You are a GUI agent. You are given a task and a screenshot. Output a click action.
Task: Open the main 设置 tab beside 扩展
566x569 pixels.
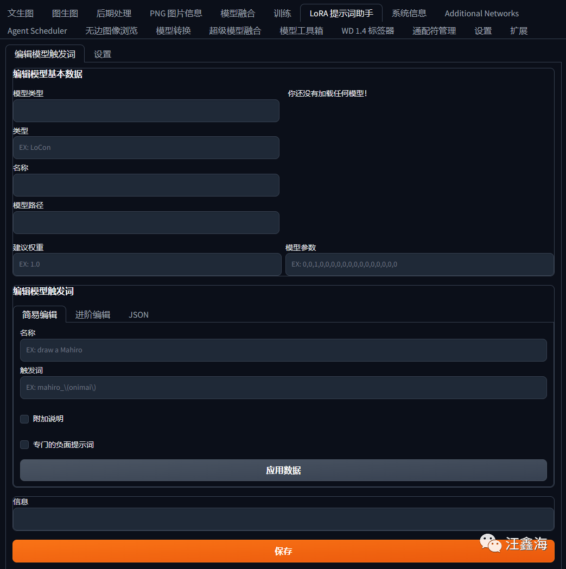tap(483, 31)
